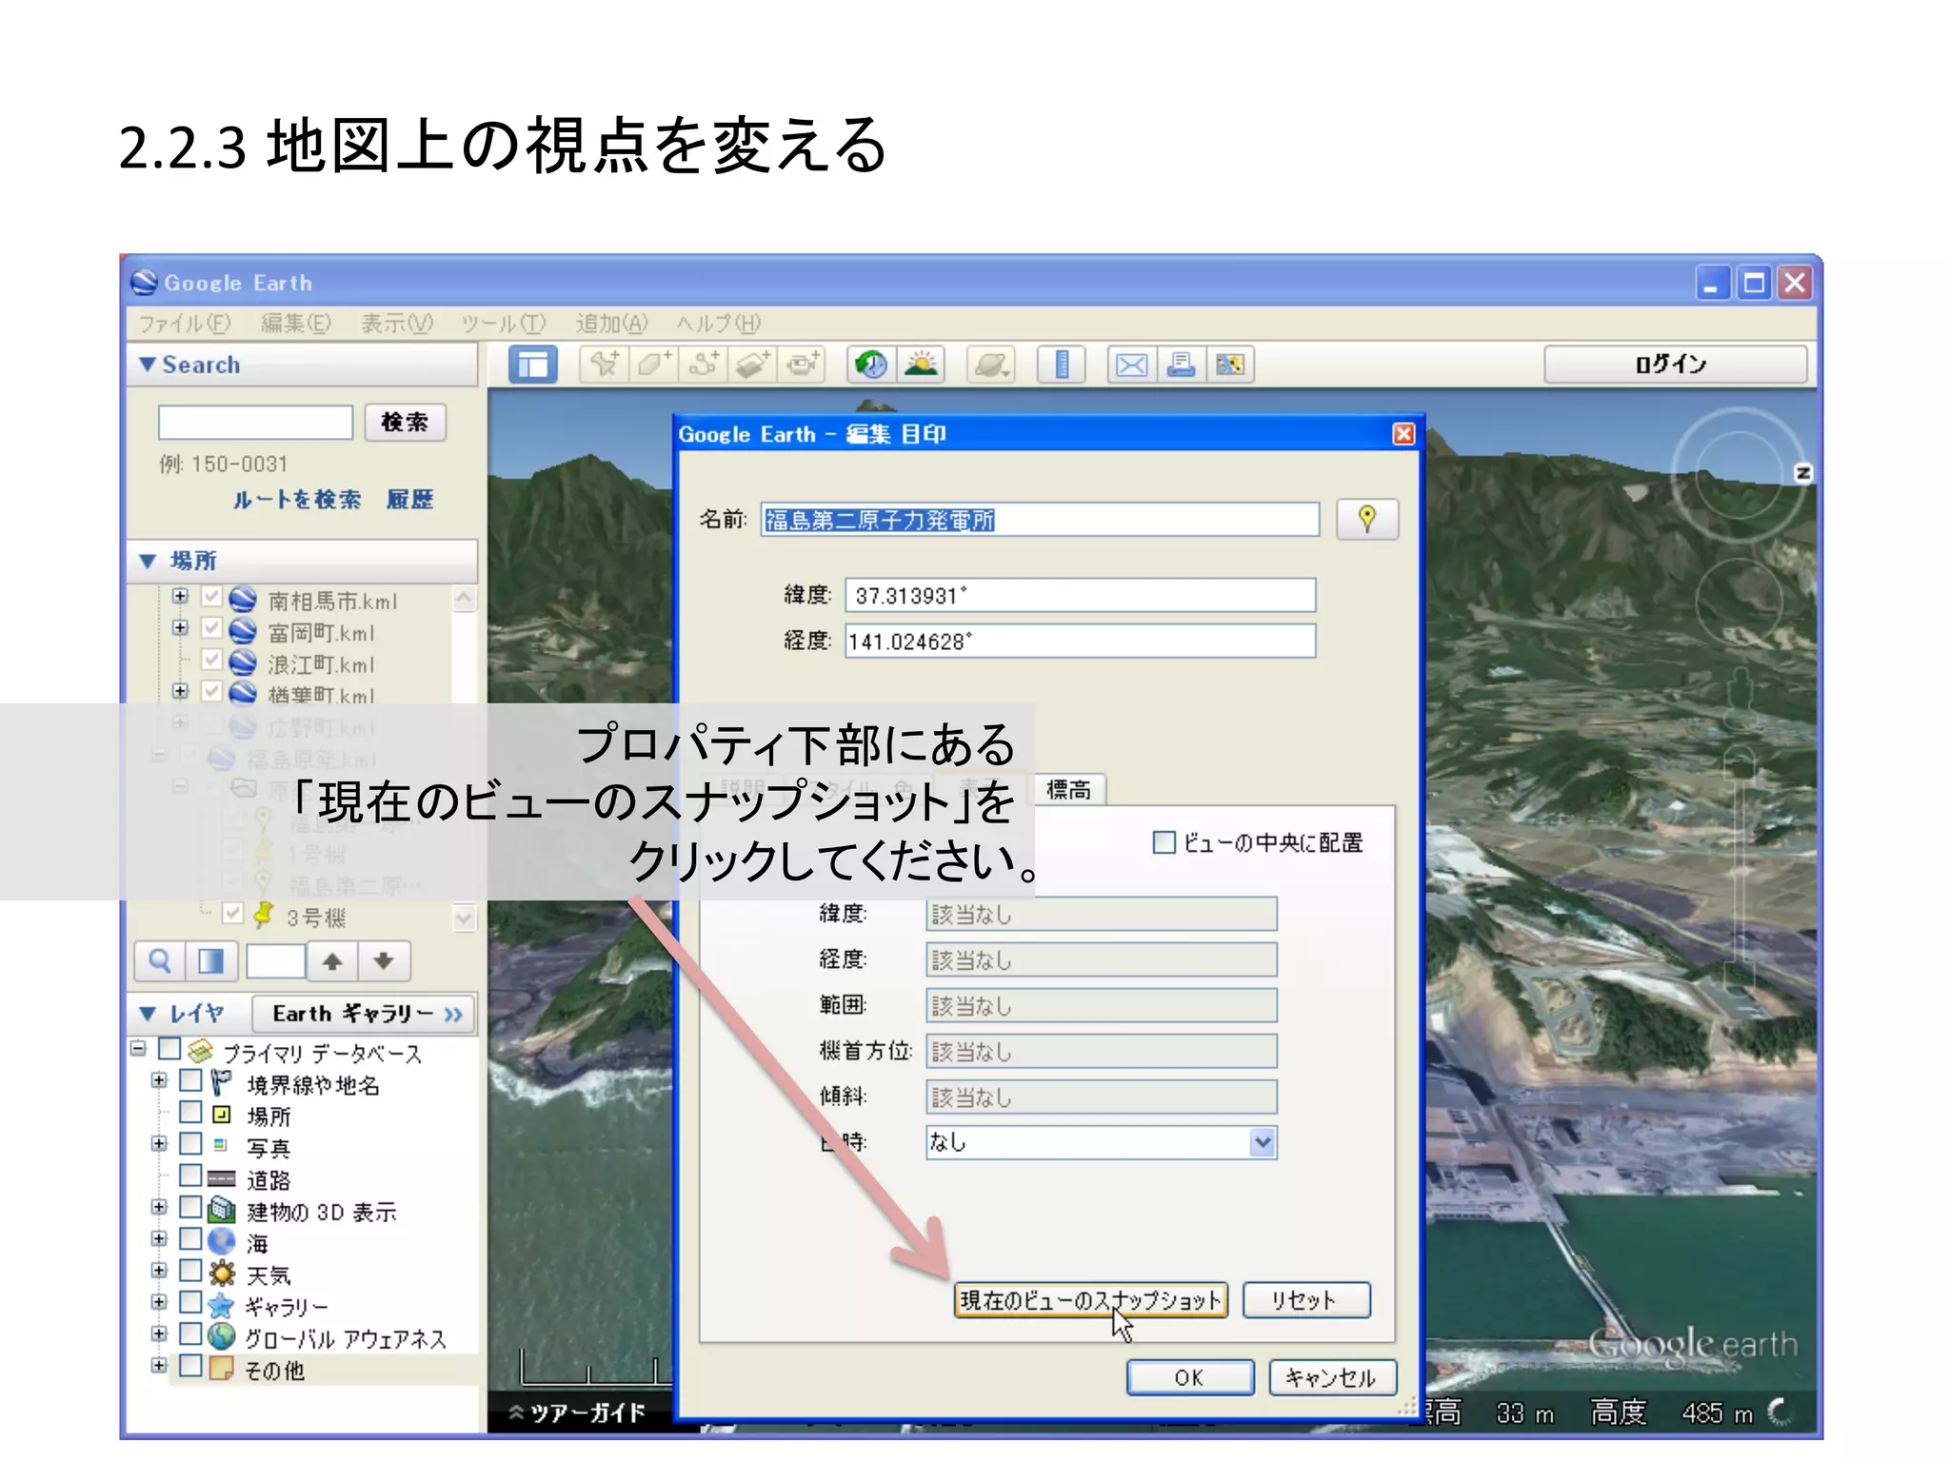1950x1462 pixels.
Task: Enable 建物の 3D 表示 checkbox
Action: [x=190, y=1207]
